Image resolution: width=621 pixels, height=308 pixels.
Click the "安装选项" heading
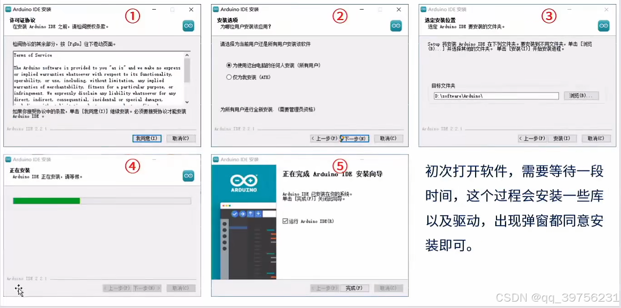click(228, 21)
